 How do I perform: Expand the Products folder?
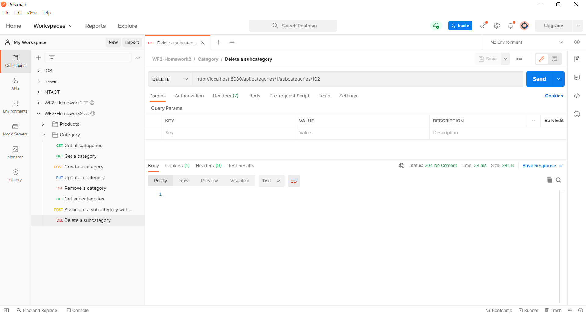coord(43,124)
